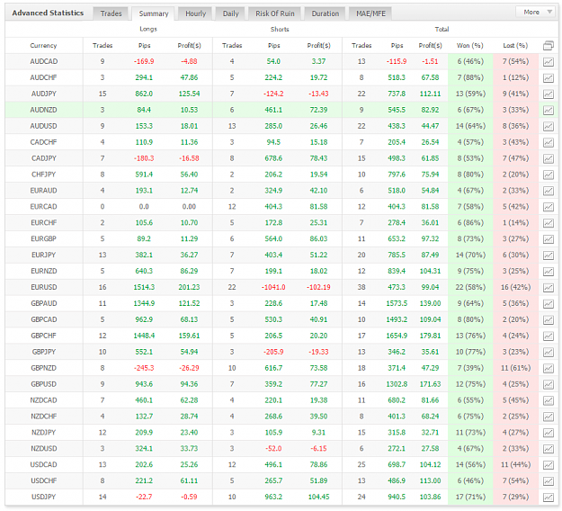Image resolution: width=562 pixels, height=511 pixels.
Task: Click the Advanced Statistics title
Action: [48, 13]
